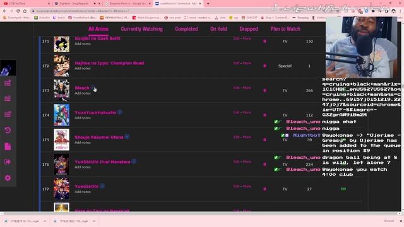
Task: Click Konjiki no Gash Bell!! cover thumbnail
Action: pyautogui.click(x=62, y=44)
